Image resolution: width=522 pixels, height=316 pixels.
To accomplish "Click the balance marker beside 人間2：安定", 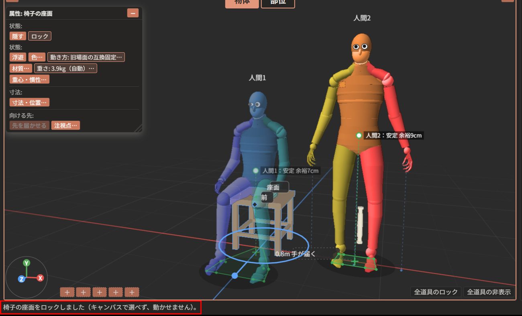I will 359,135.
